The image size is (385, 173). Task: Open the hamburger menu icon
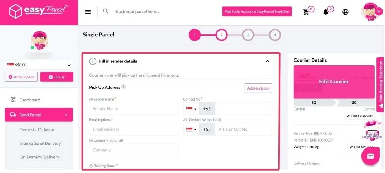coord(88,12)
